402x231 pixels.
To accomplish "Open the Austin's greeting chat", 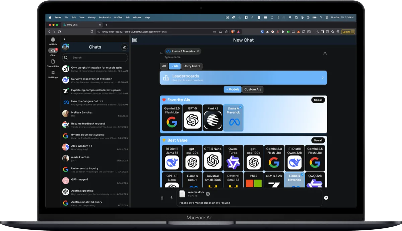I will click(95, 192).
